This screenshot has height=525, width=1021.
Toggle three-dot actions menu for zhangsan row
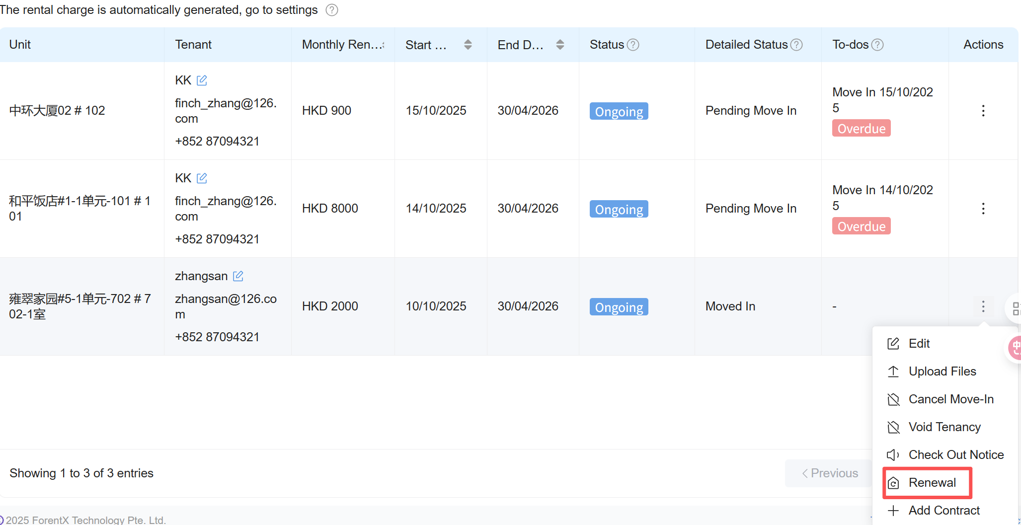(983, 306)
